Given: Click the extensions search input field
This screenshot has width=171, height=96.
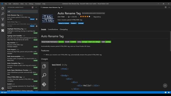Looking at the screenshot, I should click(22, 11).
